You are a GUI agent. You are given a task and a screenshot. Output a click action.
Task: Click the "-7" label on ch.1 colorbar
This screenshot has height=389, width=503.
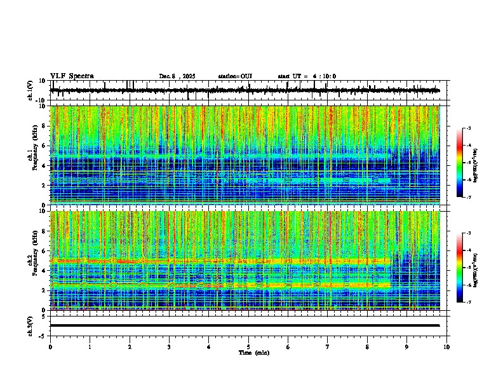pos(468,197)
